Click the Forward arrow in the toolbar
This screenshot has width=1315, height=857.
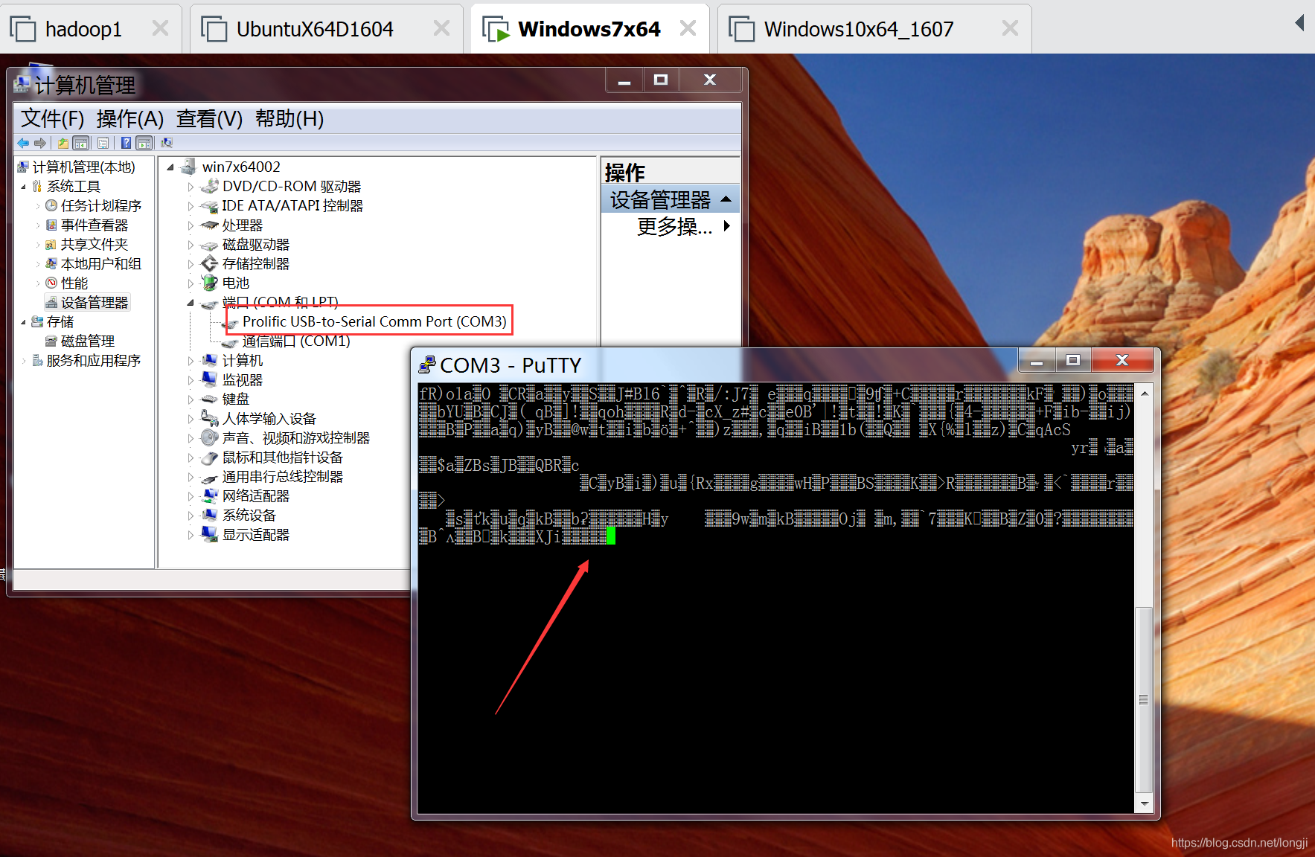tap(40, 143)
